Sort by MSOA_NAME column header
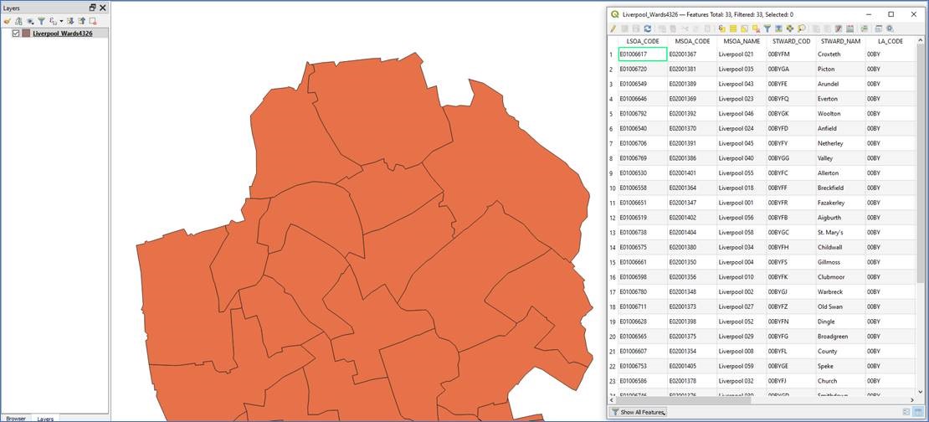This screenshot has height=422, width=929. pos(742,42)
